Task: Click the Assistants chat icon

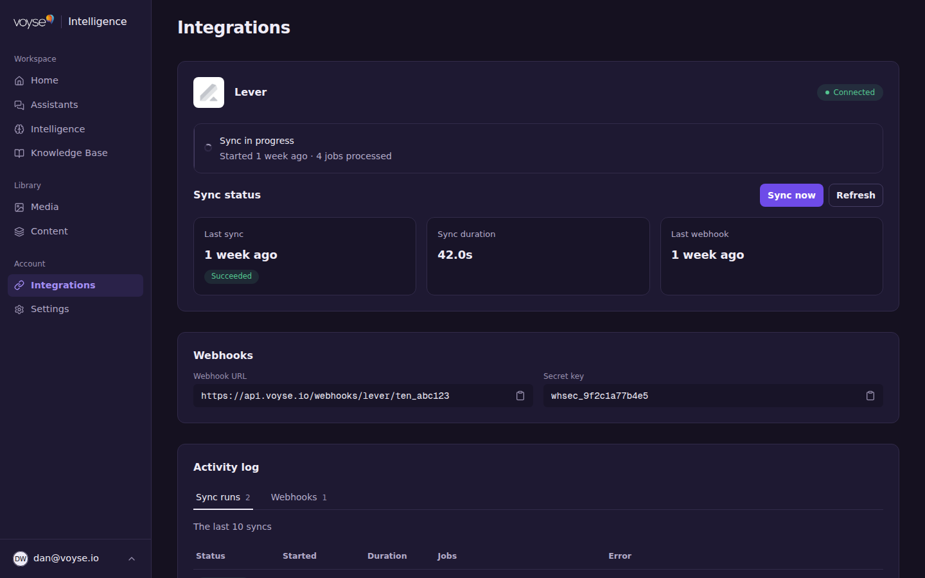Action: pos(19,105)
